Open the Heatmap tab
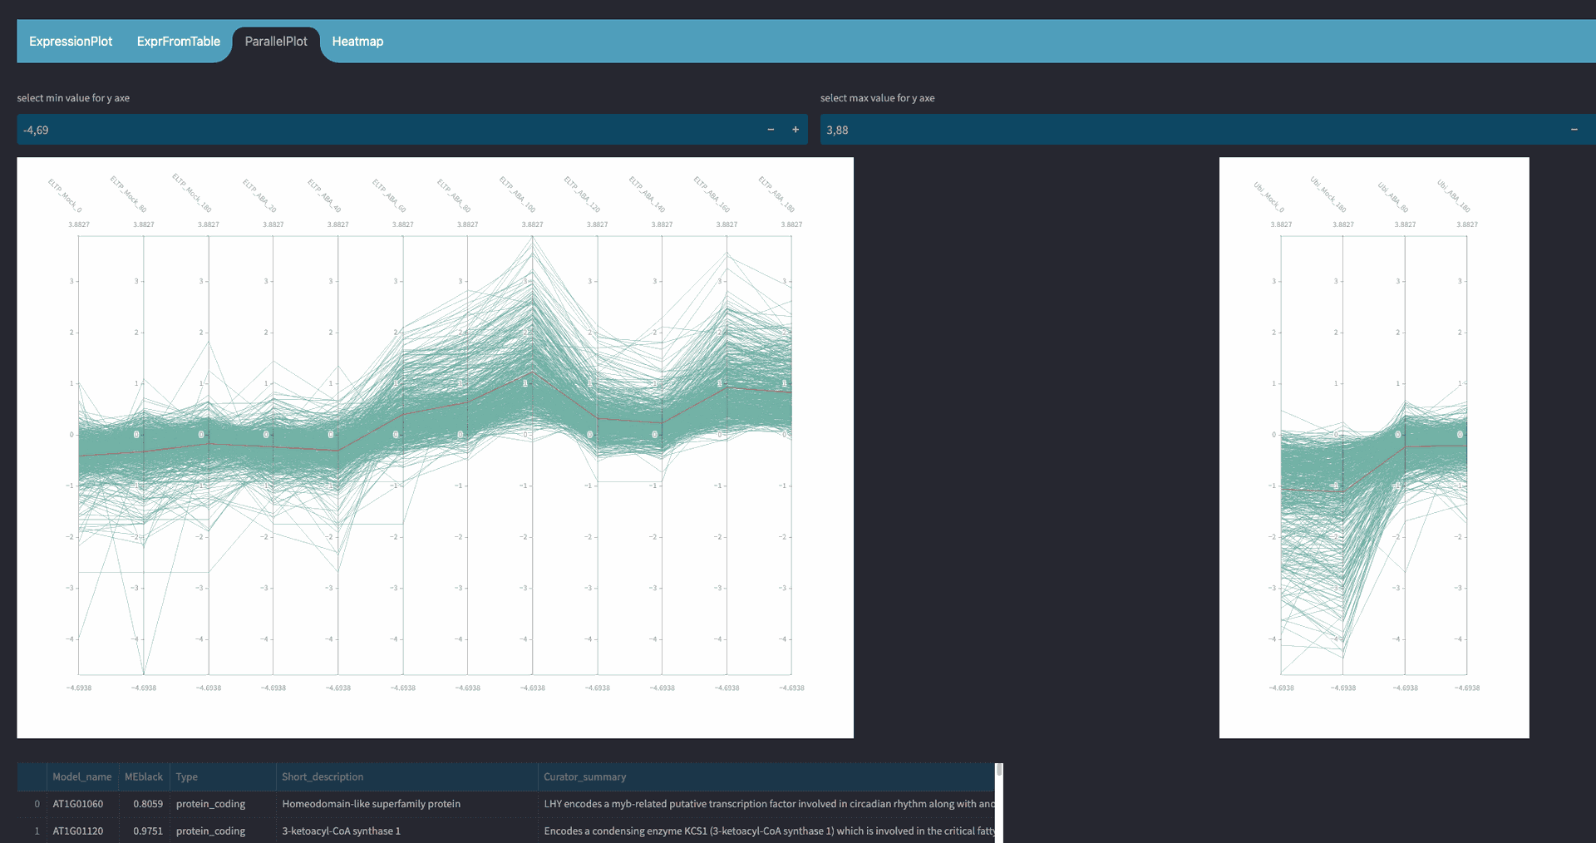 click(x=357, y=42)
